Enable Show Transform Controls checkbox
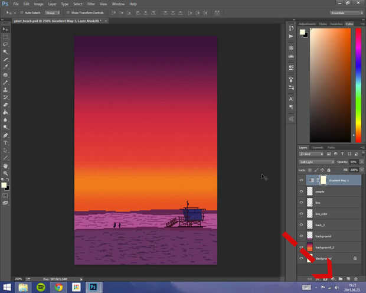The image size is (366, 293). click(x=67, y=12)
